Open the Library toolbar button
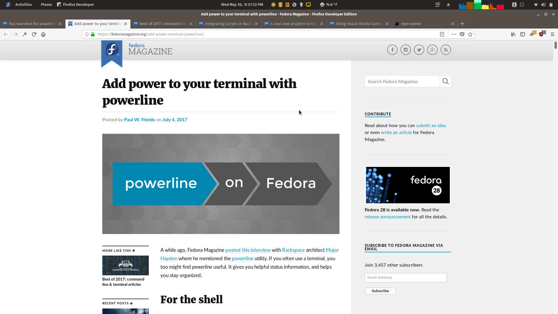Viewport: 558px width, 314px height. click(513, 34)
